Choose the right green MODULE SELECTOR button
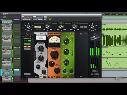This screenshot has width=127, height=95. point(29,41)
